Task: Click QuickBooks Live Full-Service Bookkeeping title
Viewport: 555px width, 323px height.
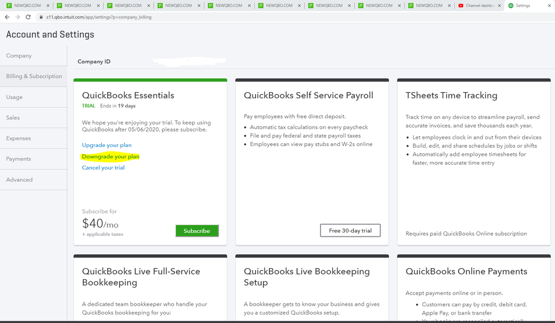Action: point(141,277)
